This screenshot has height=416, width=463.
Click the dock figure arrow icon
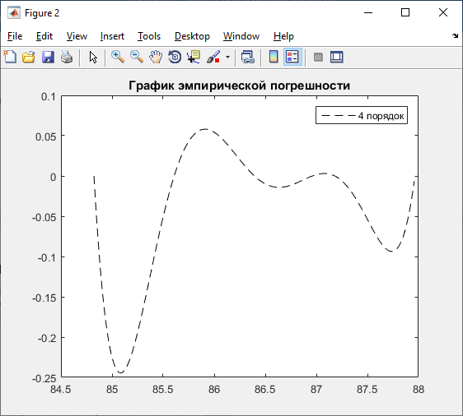[455, 35]
